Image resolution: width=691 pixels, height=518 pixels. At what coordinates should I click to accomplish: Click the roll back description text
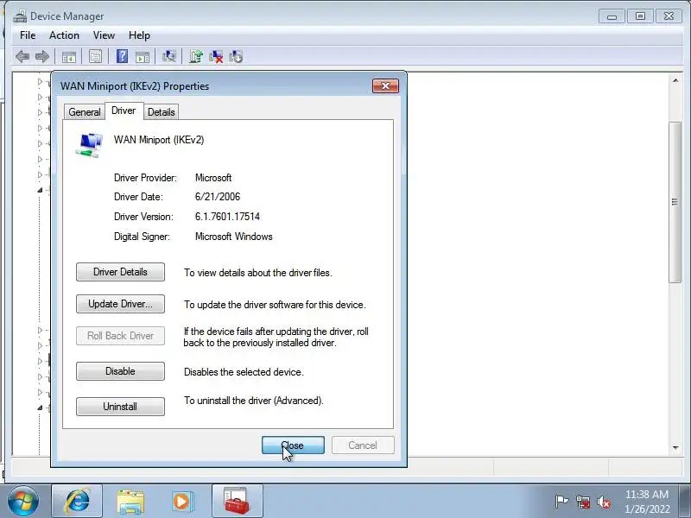pyautogui.click(x=276, y=337)
